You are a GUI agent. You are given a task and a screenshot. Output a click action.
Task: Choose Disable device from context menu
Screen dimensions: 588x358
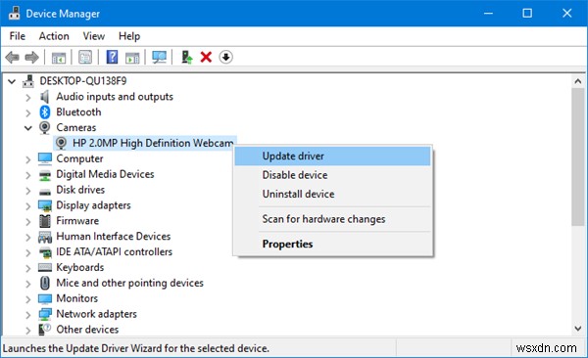[332, 175]
